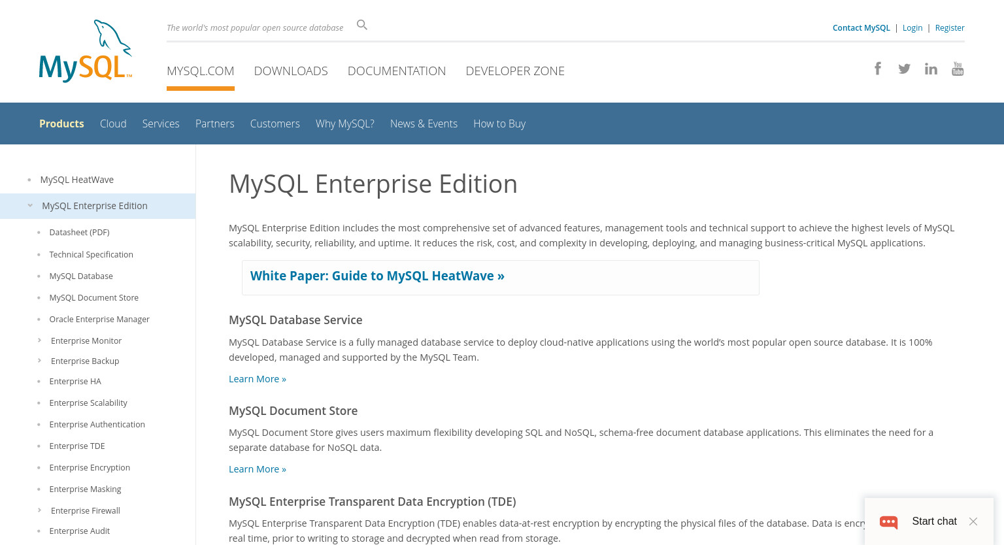Click the red chat bubble icon
The width and height of the screenshot is (1004, 545).
[x=889, y=521]
